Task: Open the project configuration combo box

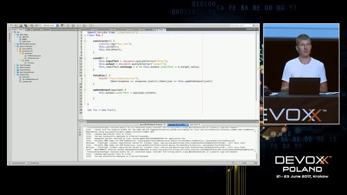Action: 50,25
